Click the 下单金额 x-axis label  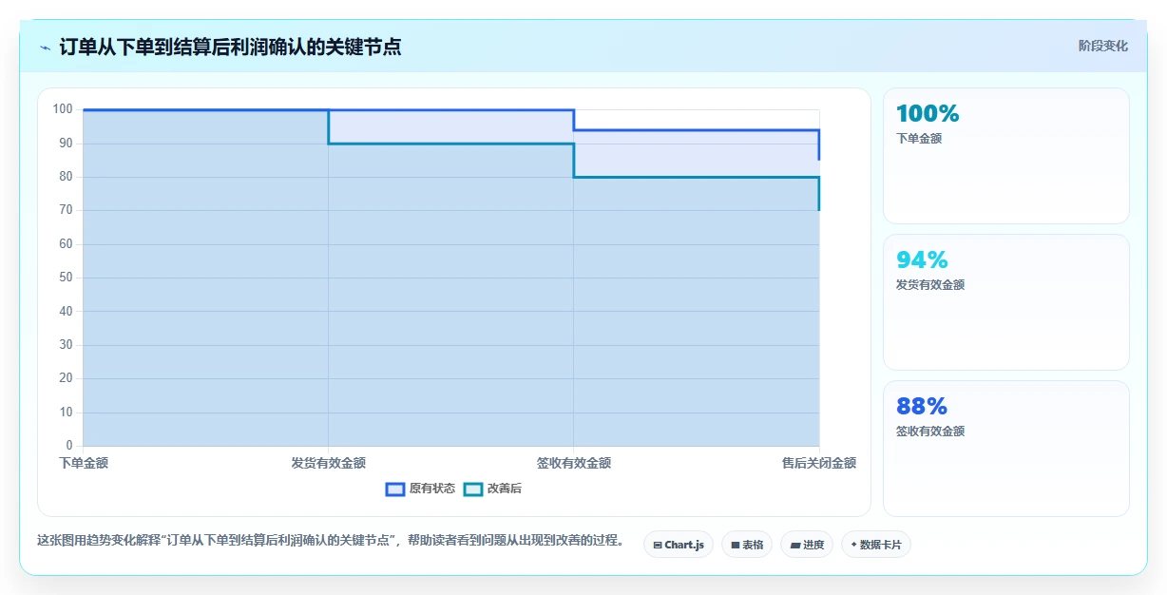tap(84, 464)
